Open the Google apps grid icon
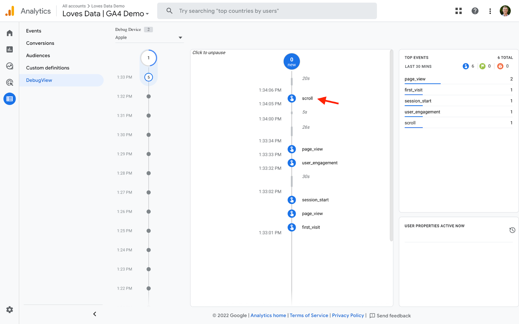 coord(458,11)
